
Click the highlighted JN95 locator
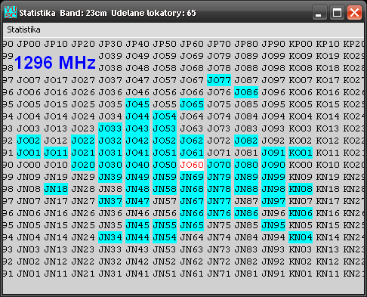[x=273, y=225]
